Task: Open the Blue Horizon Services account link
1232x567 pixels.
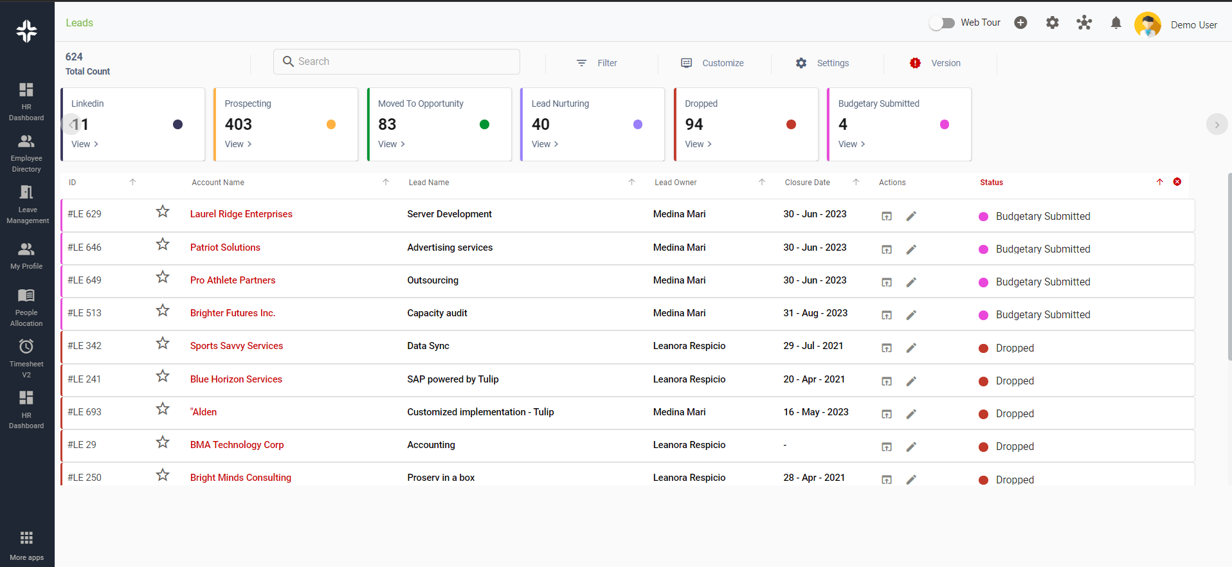Action: point(236,379)
